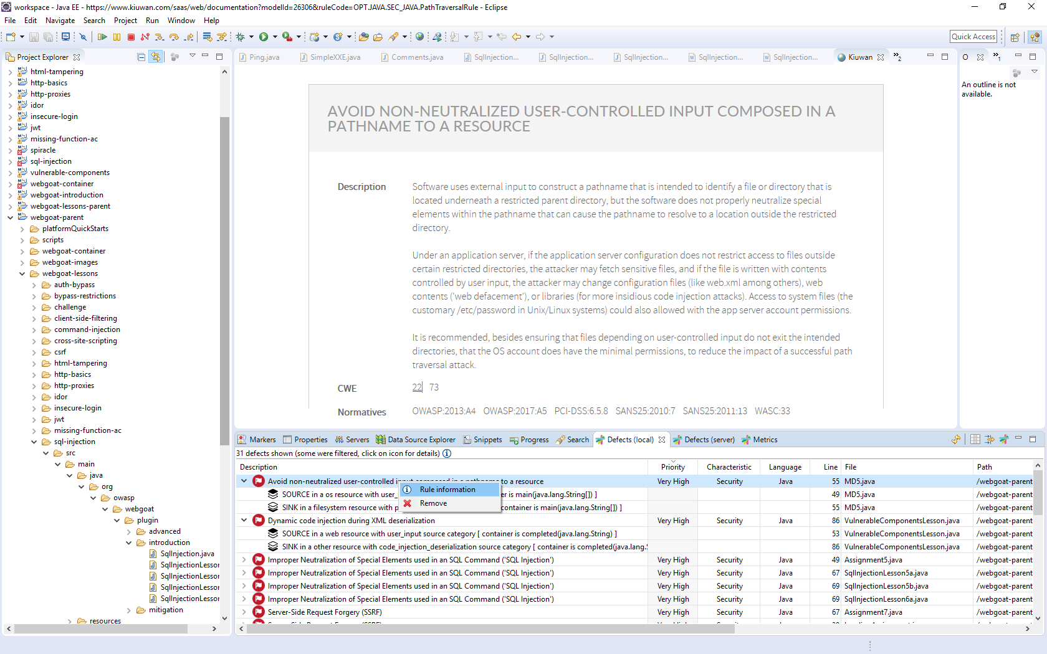Click the Collapse All icon in Project Explorer

click(141, 57)
